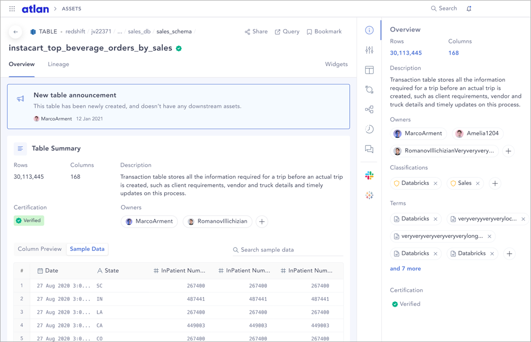Click the atlan logo

tap(35, 9)
